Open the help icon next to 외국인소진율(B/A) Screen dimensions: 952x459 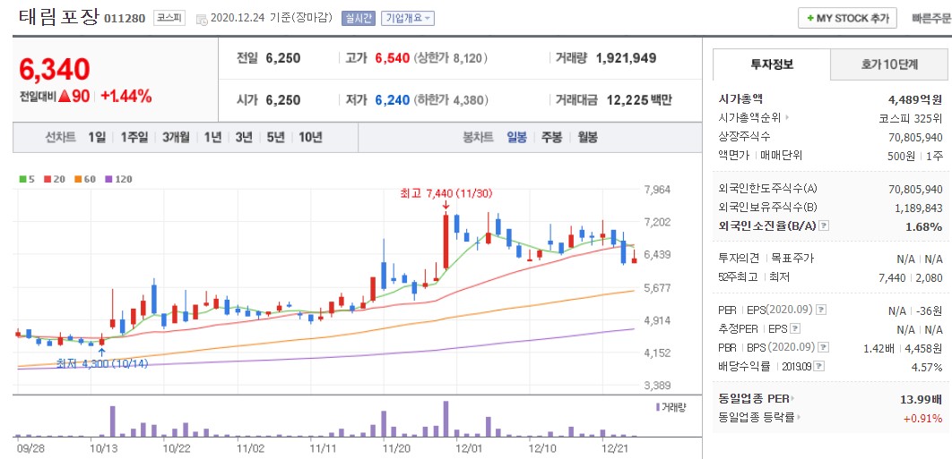[824, 226]
